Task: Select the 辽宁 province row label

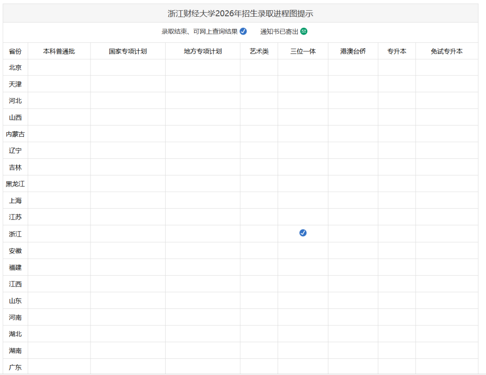Action: point(15,151)
